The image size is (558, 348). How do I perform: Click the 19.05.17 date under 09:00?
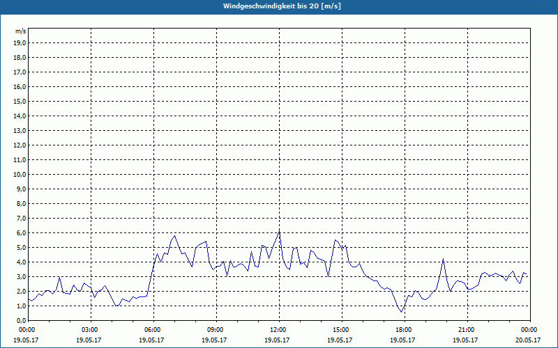coord(214,340)
